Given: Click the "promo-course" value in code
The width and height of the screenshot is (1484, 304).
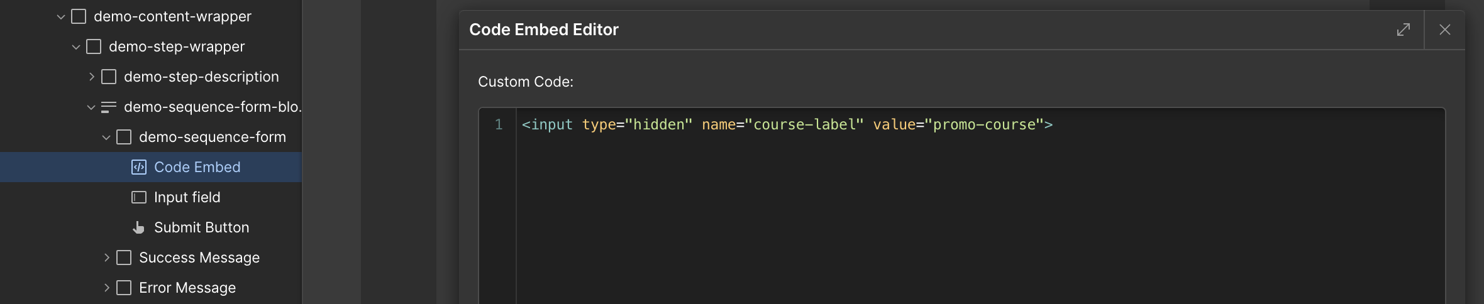Looking at the screenshot, I should (x=984, y=124).
